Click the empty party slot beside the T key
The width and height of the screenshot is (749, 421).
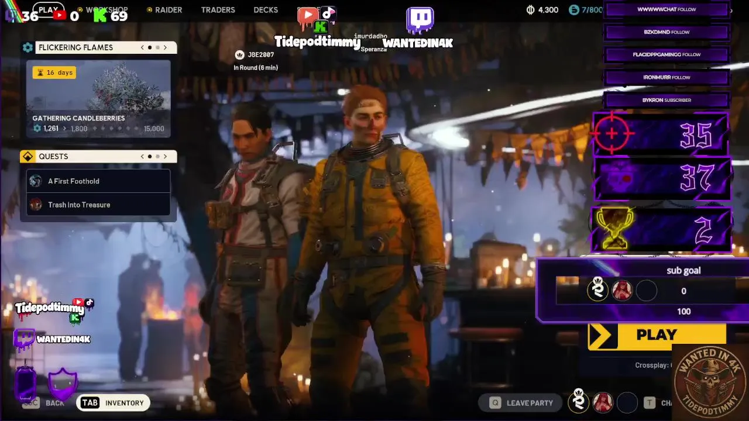tap(627, 402)
